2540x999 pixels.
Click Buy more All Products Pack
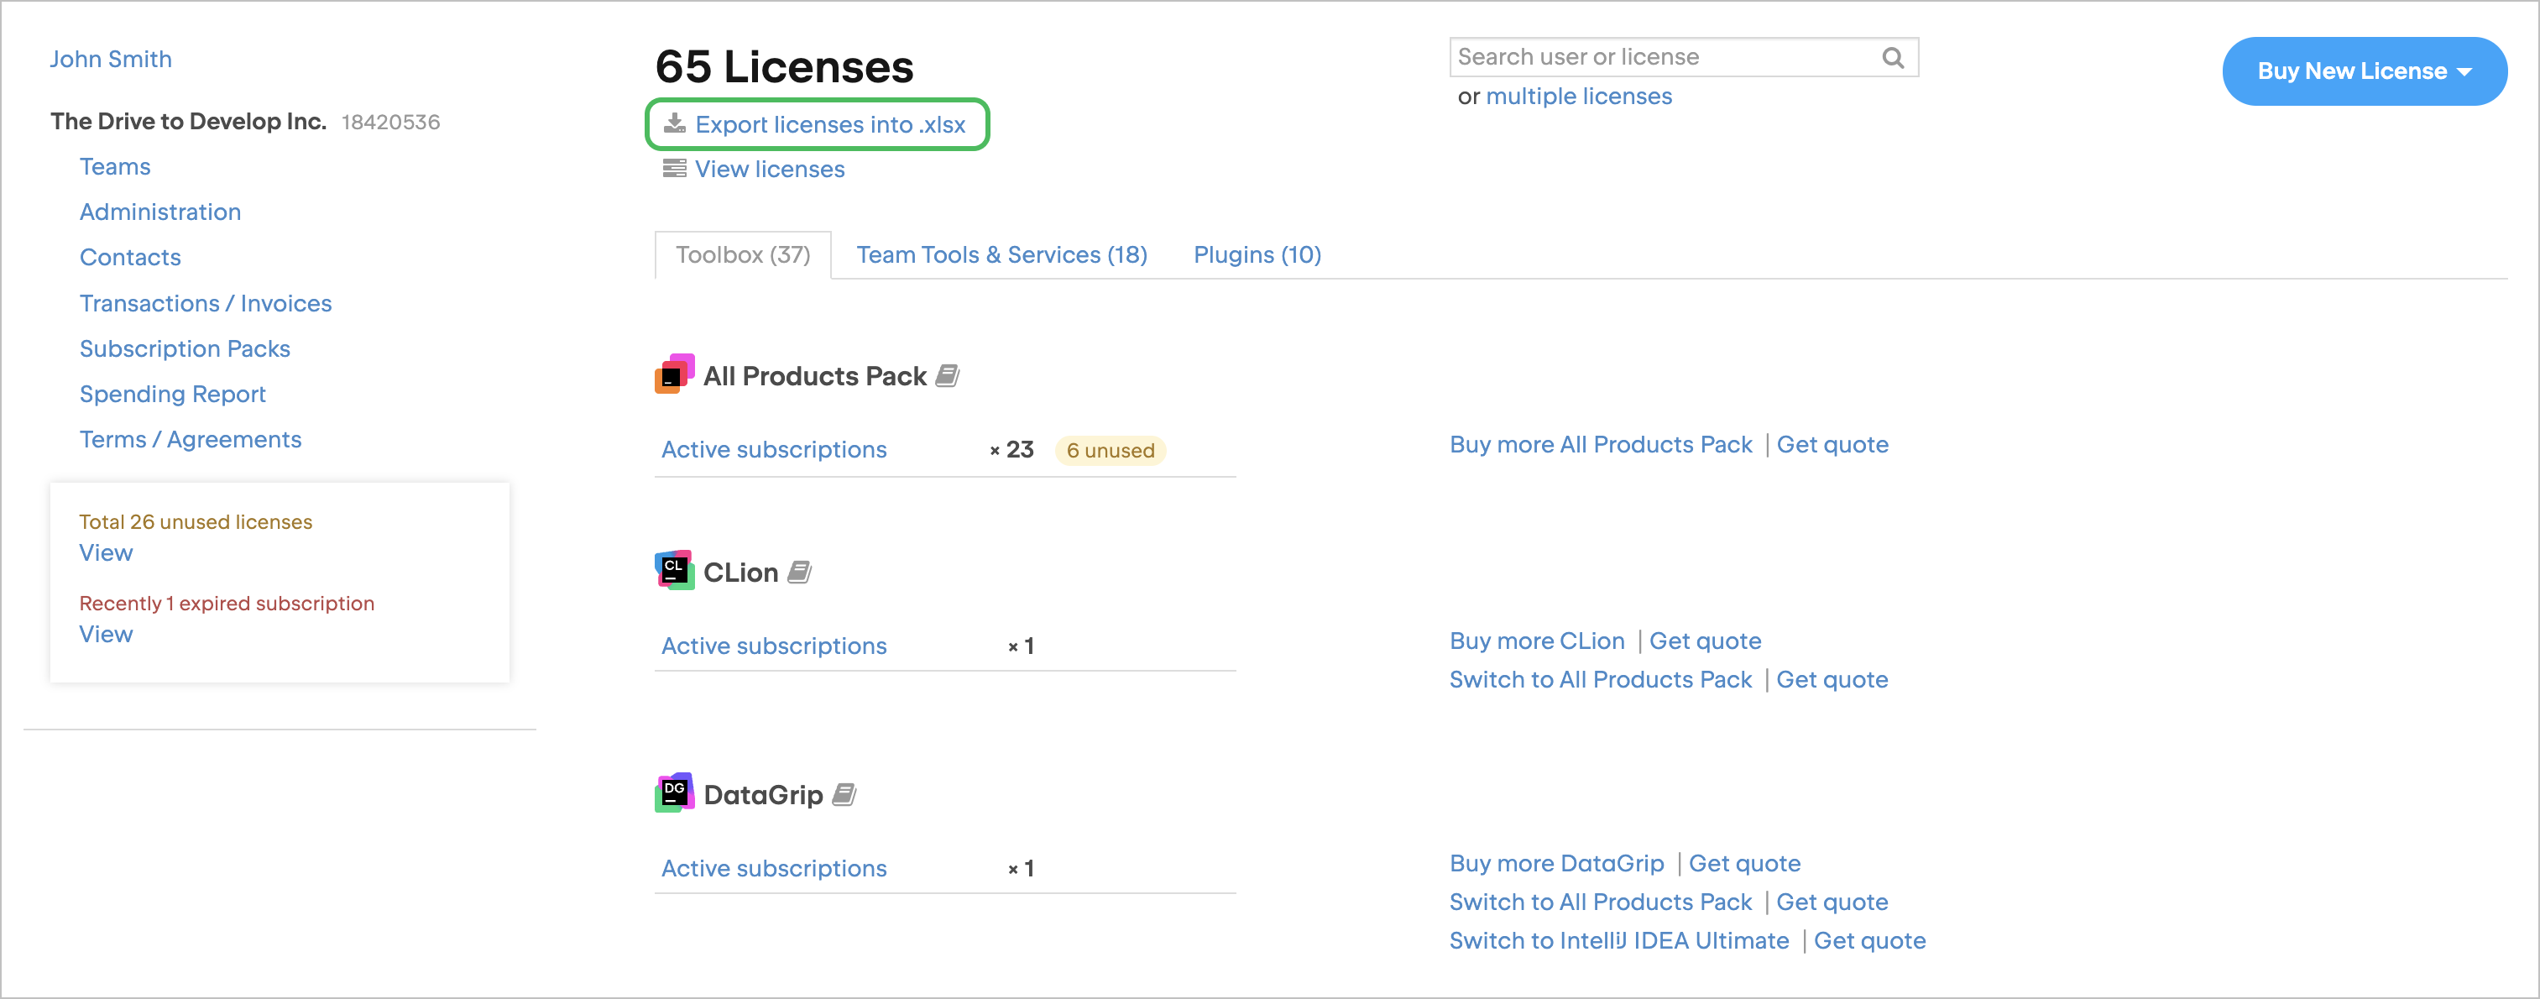coord(1601,444)
